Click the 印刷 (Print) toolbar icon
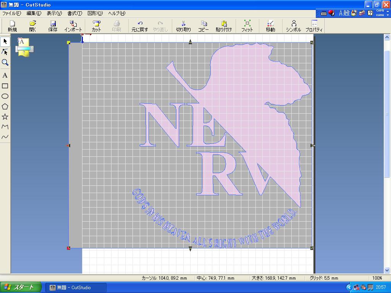This screenshot has width=391, height=293. [x=116, y=26]
